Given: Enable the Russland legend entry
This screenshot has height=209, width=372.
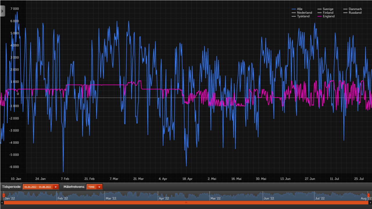Looking at the screenshot, I should click(x=355, y=13).
